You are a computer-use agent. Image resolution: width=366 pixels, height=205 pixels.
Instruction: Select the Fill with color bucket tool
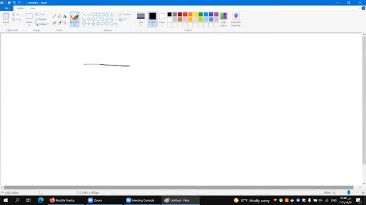(x=59, y=17)
